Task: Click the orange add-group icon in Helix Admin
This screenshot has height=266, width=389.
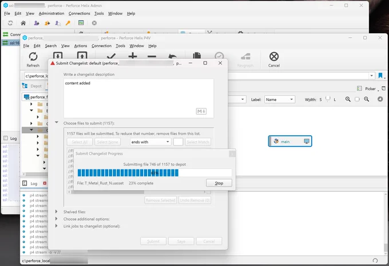Action: pyautogui.click(x=47, y=23)
